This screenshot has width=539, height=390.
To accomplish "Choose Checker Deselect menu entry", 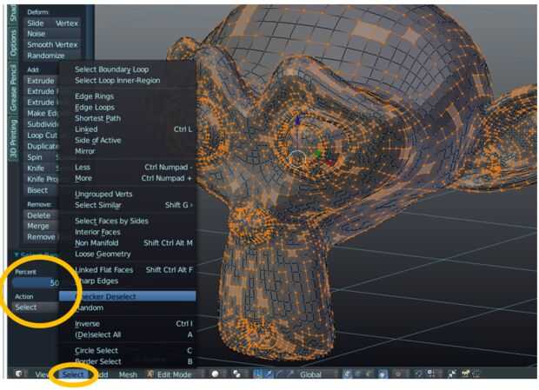I will click(x=127, y=296).
